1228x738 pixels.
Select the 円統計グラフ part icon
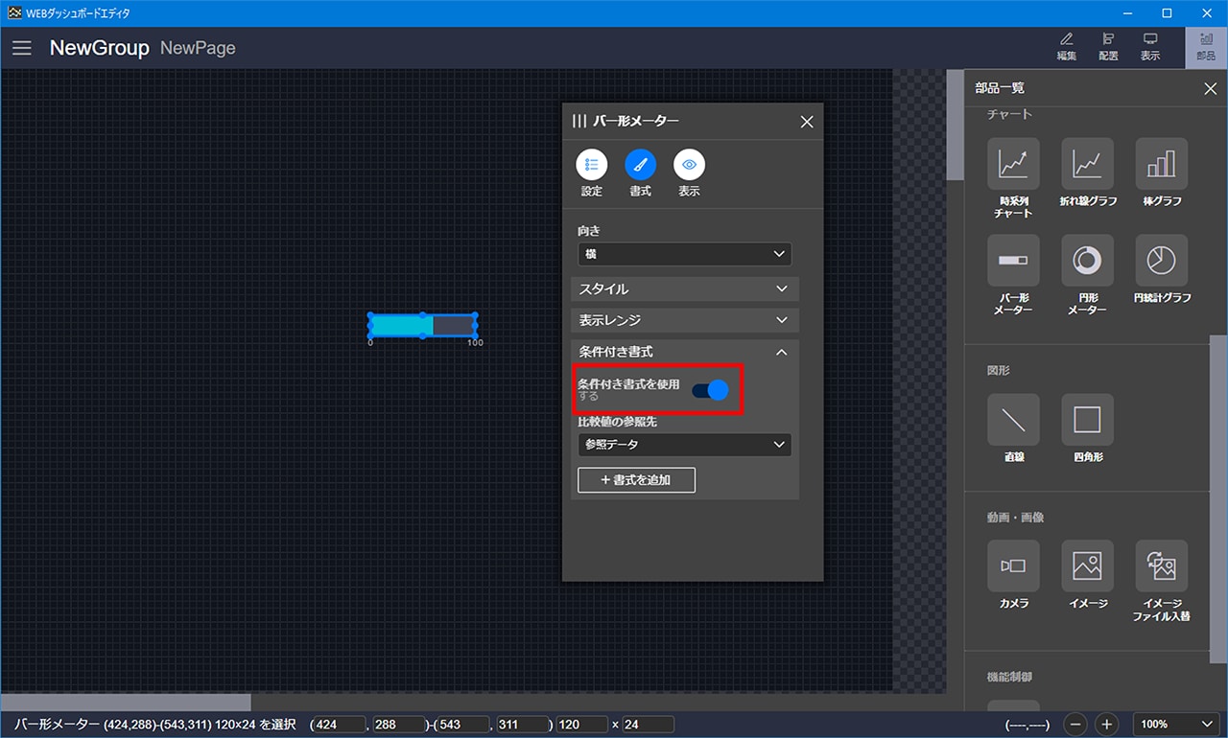pyautogui.click(x=1161, y=261)
